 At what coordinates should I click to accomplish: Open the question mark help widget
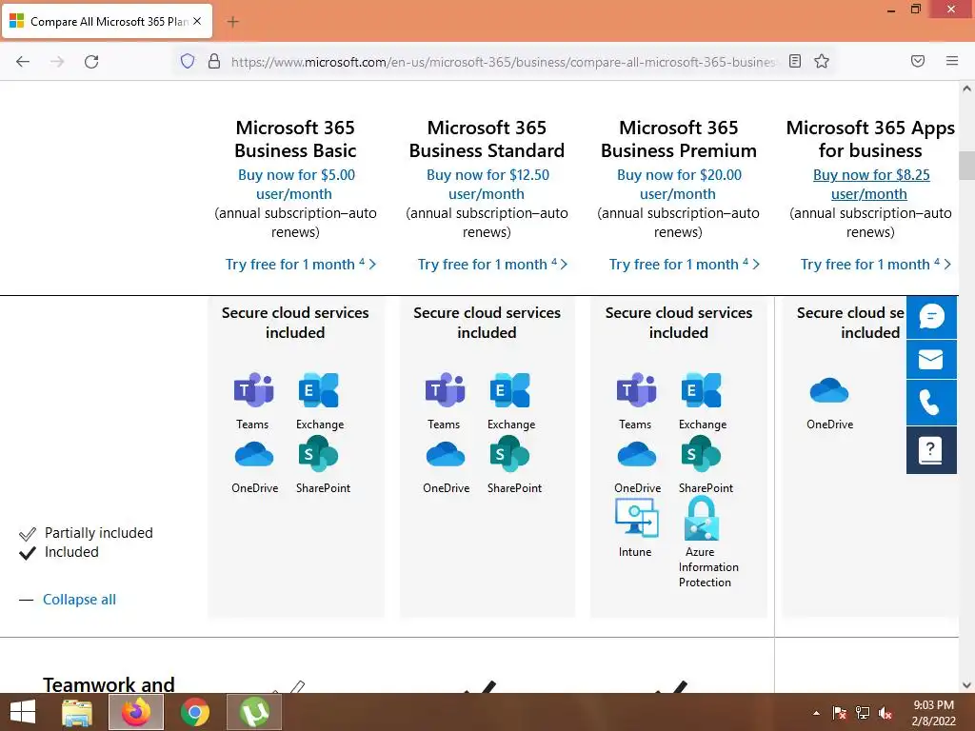click(x=931, y=450)
